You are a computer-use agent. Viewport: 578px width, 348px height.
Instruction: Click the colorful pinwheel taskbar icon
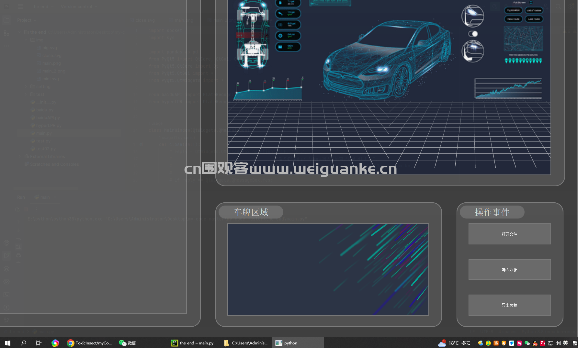pos(55,343)
